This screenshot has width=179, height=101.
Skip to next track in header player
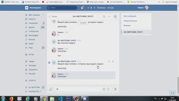click(95, 8)
